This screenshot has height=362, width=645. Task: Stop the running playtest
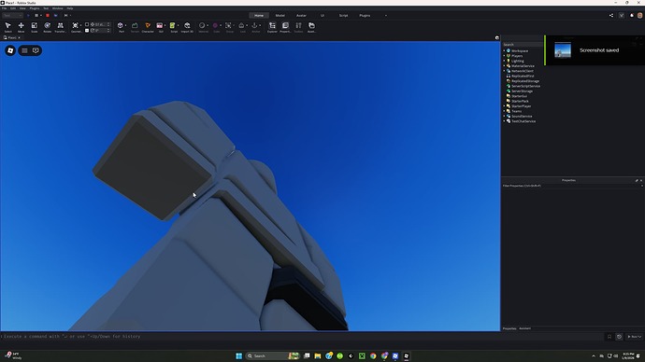48,15
